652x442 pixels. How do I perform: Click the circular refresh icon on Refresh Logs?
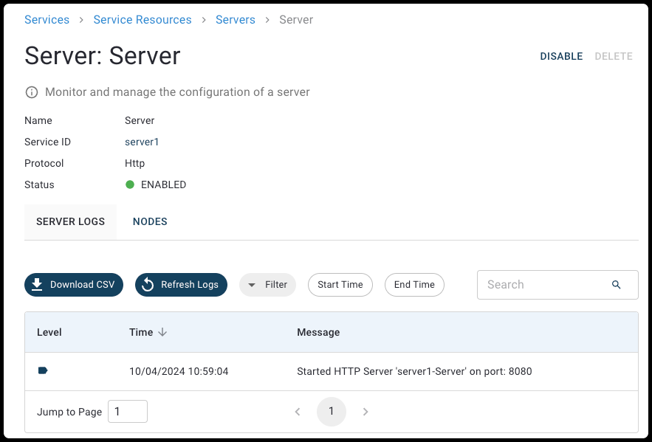click(x=148, y=285)
